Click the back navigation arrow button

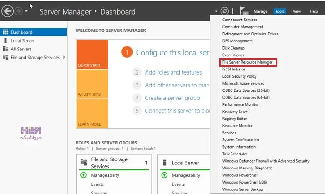[x=7, y=11]
